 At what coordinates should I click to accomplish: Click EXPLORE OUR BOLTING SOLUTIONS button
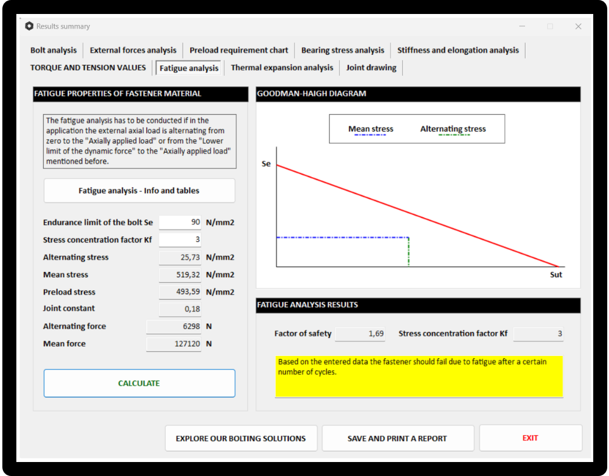click(241, 438)
